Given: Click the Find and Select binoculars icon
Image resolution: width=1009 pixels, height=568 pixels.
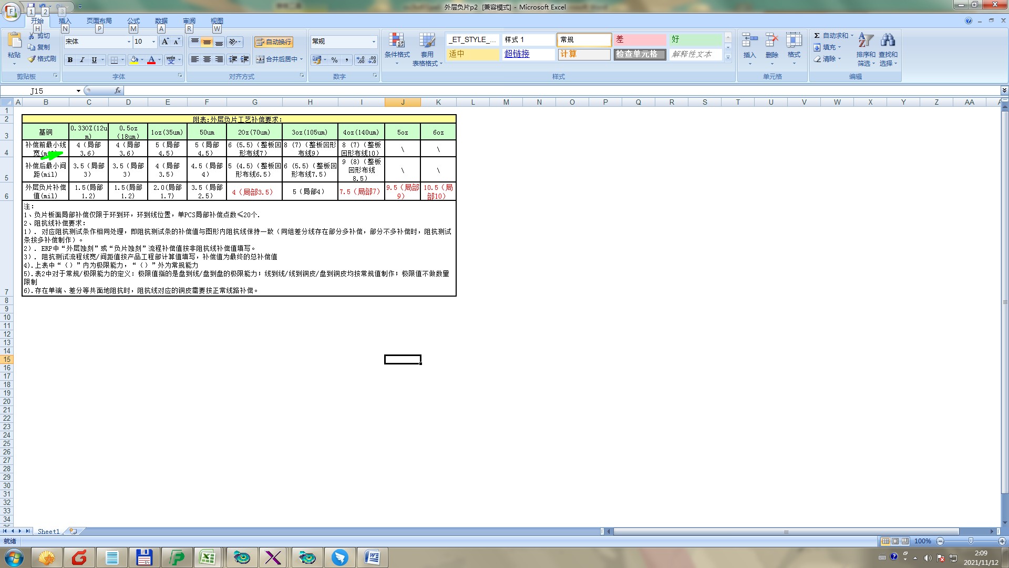Looking at the screenshot, I should pos(888,41).
